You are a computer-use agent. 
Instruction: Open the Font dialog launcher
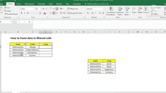[47, 17]
